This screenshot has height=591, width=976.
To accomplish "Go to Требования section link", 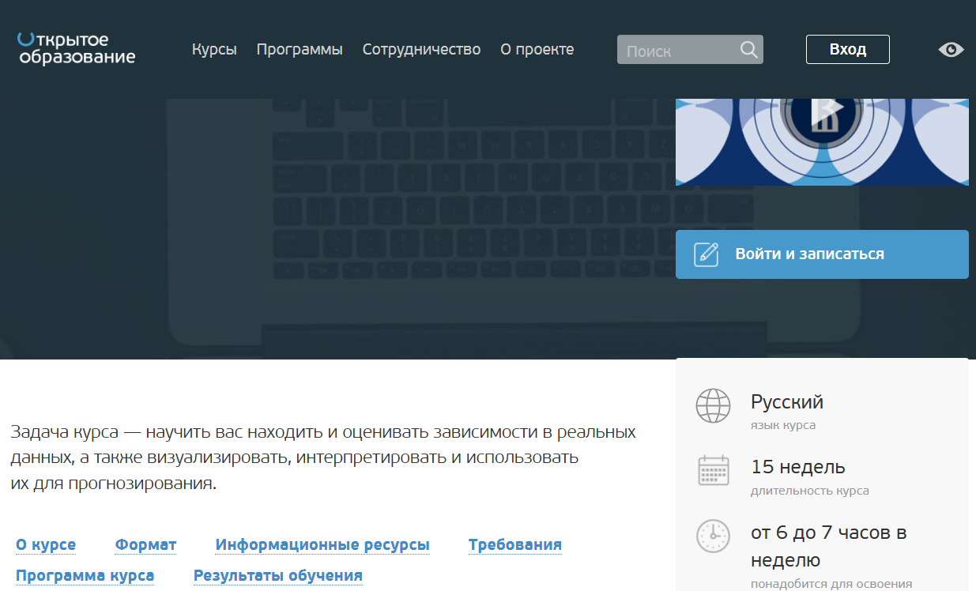I will (515, 545).
